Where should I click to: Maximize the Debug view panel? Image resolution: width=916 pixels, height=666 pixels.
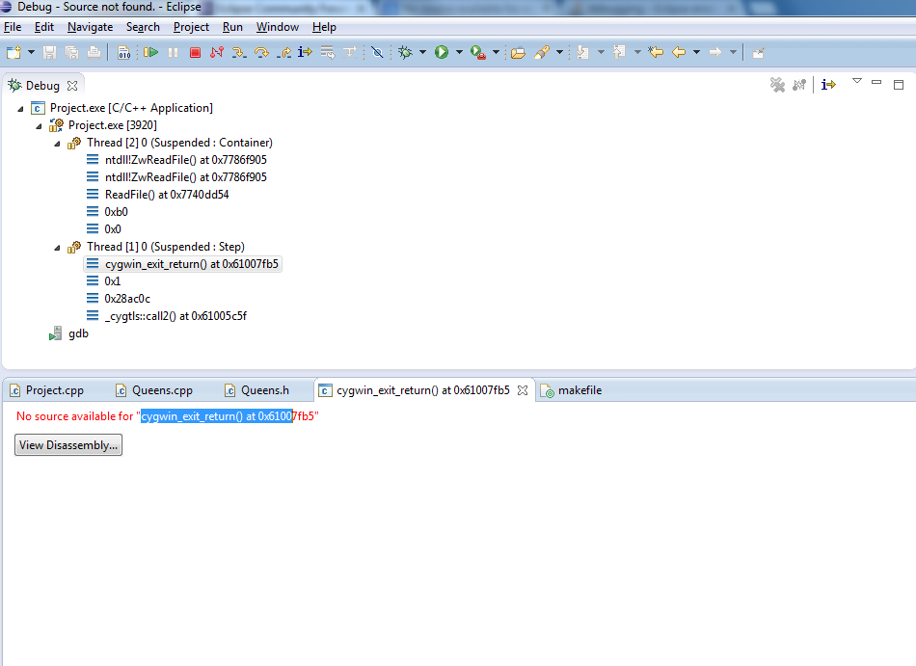[x=899, y=85]
